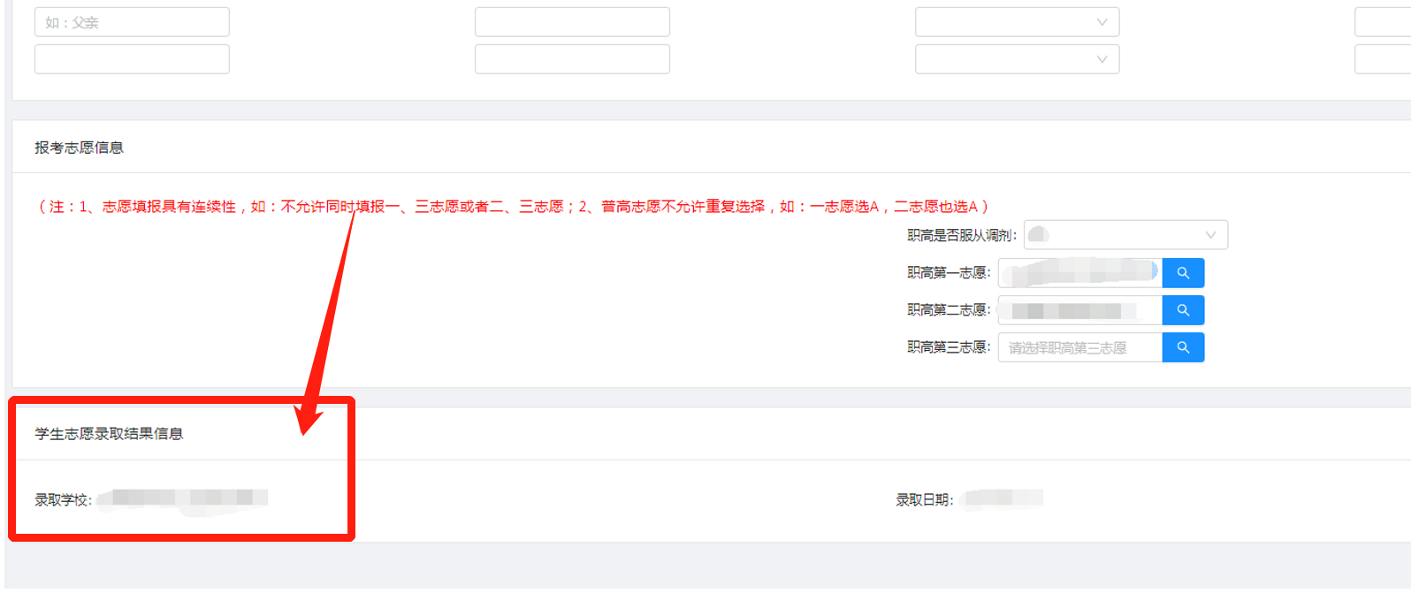Open the 职高第三志愿 search lookup
Viewport: 1411px width, 593px height.
click(1183, 347)
